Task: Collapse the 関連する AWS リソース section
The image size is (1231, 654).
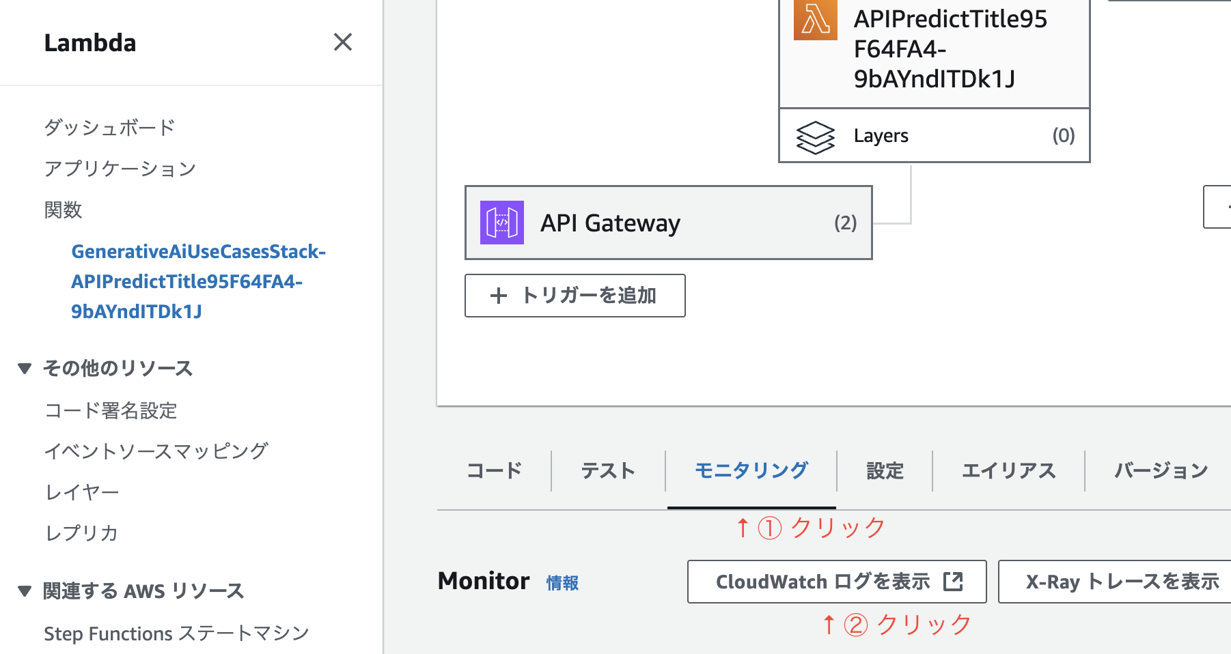Action: click(23, 591)
